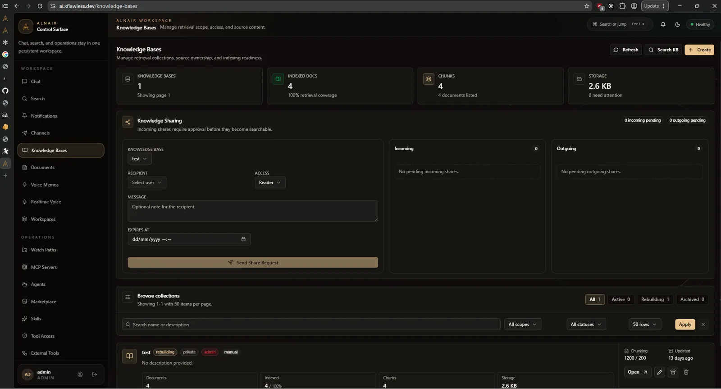Clear filters with the X icon beside Apply

click(703, 325)
